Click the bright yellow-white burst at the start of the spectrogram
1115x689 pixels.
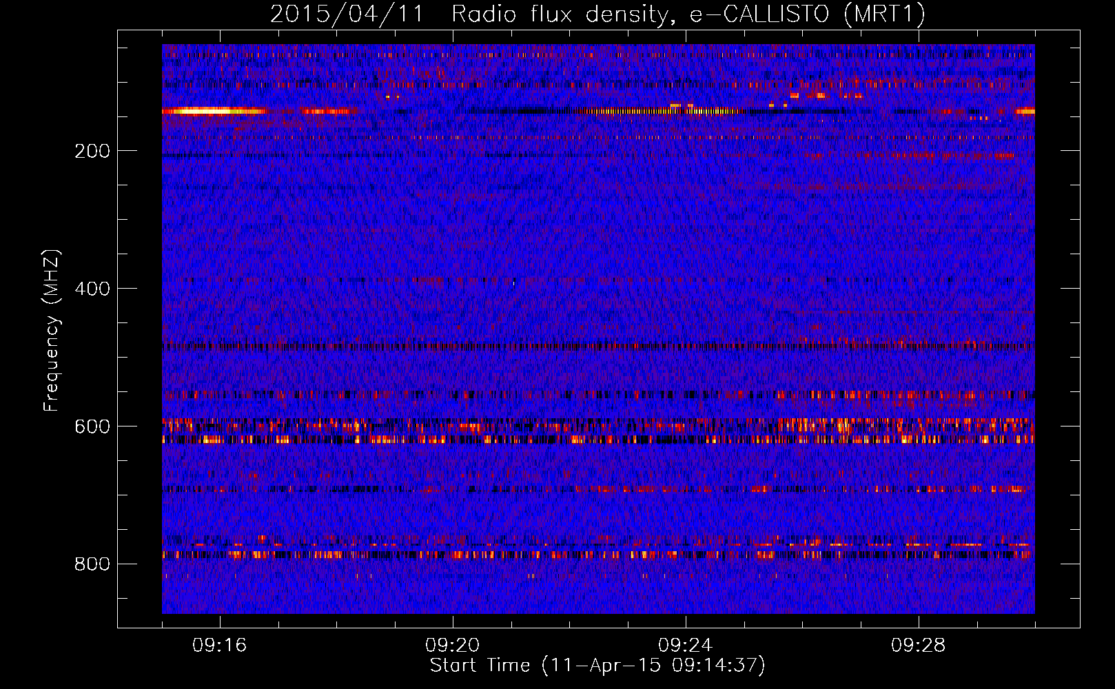tap(214, 111)
